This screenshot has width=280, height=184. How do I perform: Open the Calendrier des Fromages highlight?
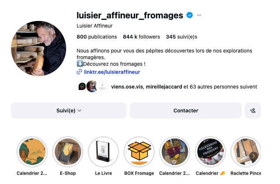210,152
